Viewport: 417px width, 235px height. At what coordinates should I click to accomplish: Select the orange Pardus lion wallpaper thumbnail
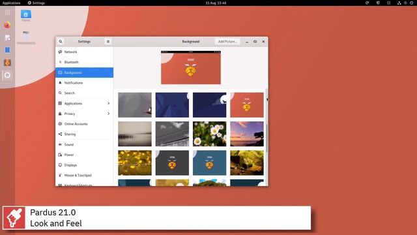pos(247,105)
